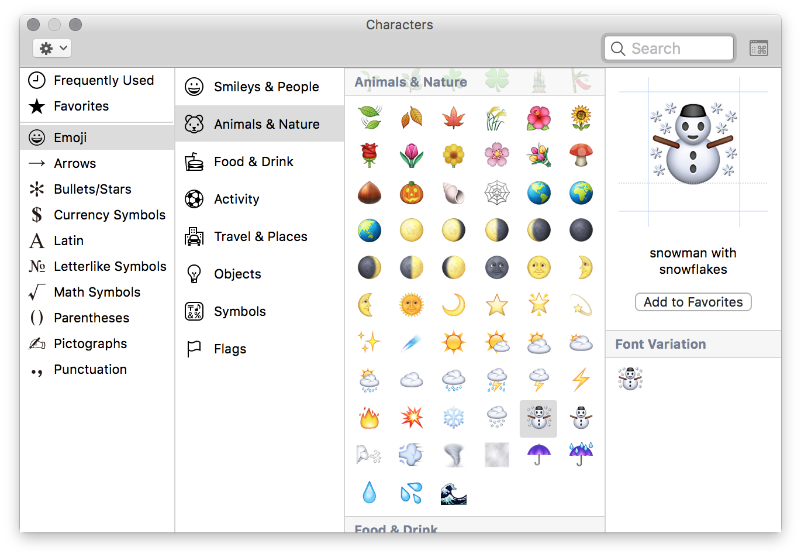Screen dimensions: 801x557
Task: Select the chestnut emoji
Action: 370,192
